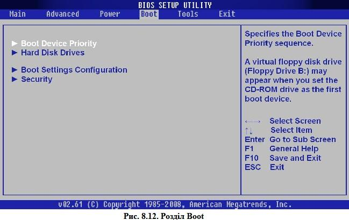The height and width of the screenshot is (220, 349).
Task: Open the Main tab
Action: coord(17,14)
